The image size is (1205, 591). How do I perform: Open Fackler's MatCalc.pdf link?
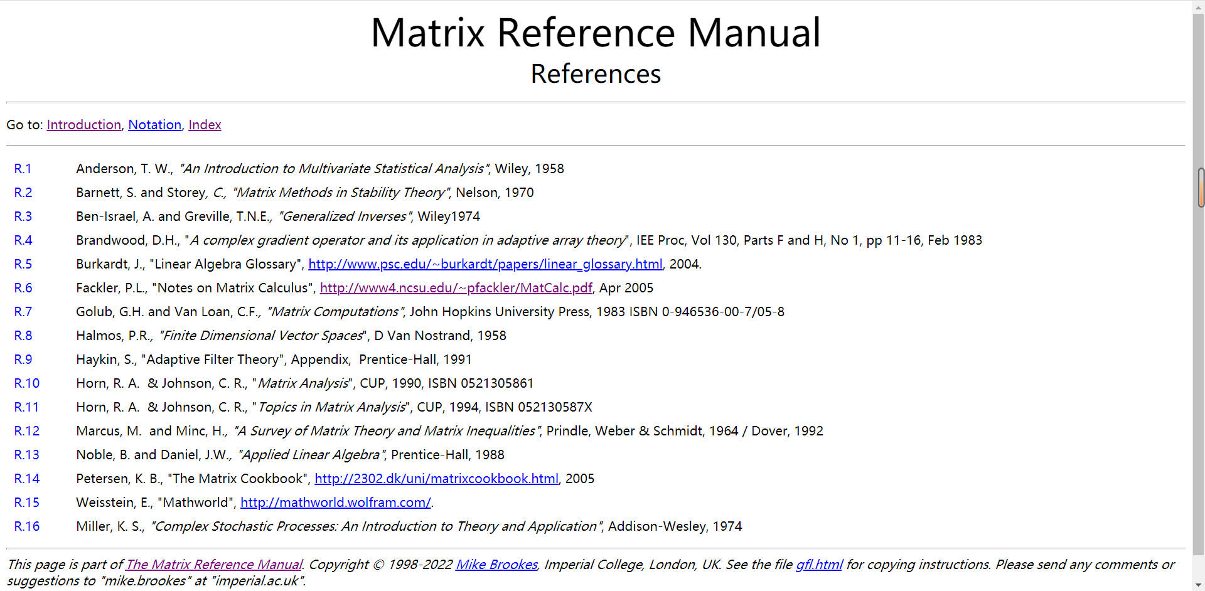click(x=456, y=288)
